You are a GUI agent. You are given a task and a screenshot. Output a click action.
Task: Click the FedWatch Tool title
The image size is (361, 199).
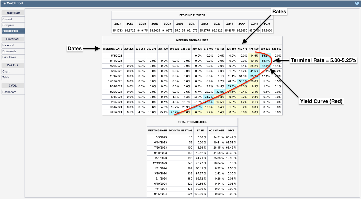12,4
